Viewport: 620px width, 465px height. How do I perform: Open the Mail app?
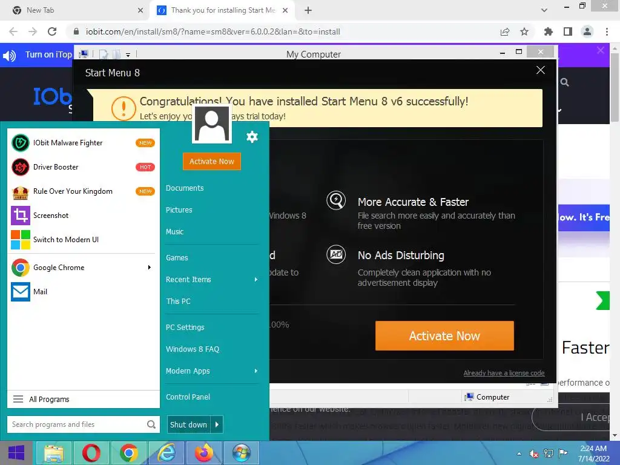(83, 292)
